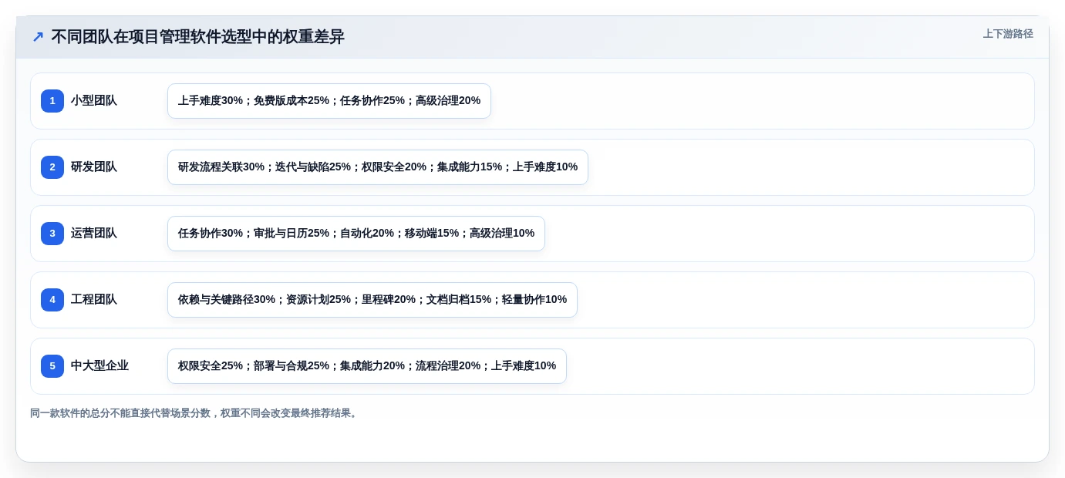
Task: Click the arrow icon beside the title
Action: tap(38, 37)
